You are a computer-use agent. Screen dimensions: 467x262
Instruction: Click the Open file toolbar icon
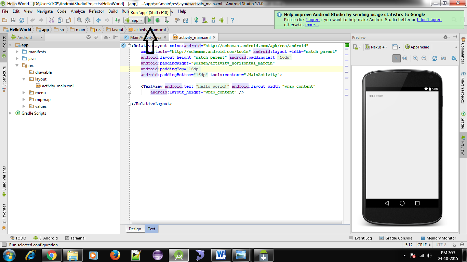tap(5, 20)
